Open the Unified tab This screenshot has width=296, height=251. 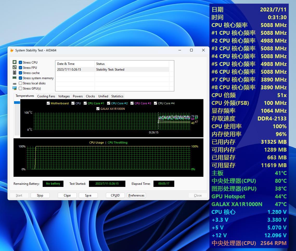[x=103, y=96]
